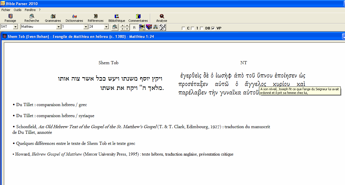Image resolution: width=345 pixels, height=185 pixels.
Task: Open the Commentaires tool
Action: click(138, 18)
